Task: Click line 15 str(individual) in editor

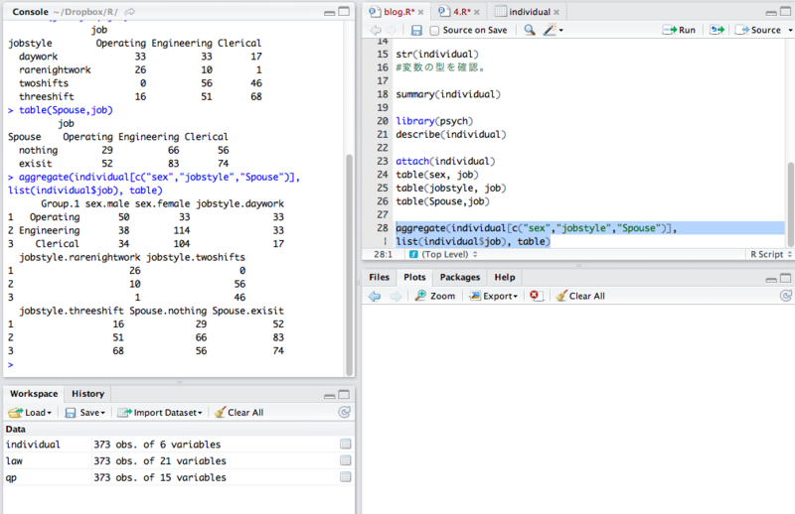Action: pyautogui.click(x=437, y=55)
